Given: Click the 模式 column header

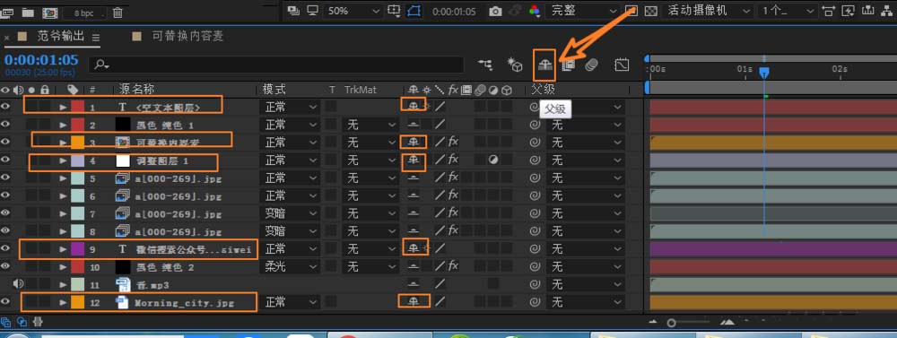Looking at the screenshot, I should (x=274, y=90).
